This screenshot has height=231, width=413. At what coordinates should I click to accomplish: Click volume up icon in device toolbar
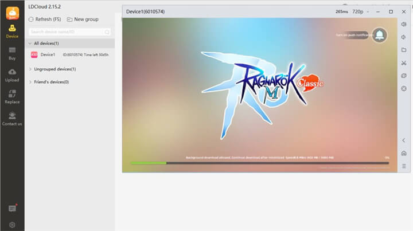point(404,24)
